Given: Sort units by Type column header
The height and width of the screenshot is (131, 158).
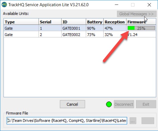Looking at the screenshot, I should click(21, 22).
